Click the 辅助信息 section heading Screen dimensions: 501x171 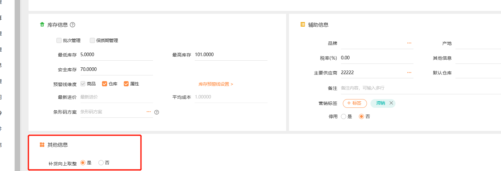point(318,25)
